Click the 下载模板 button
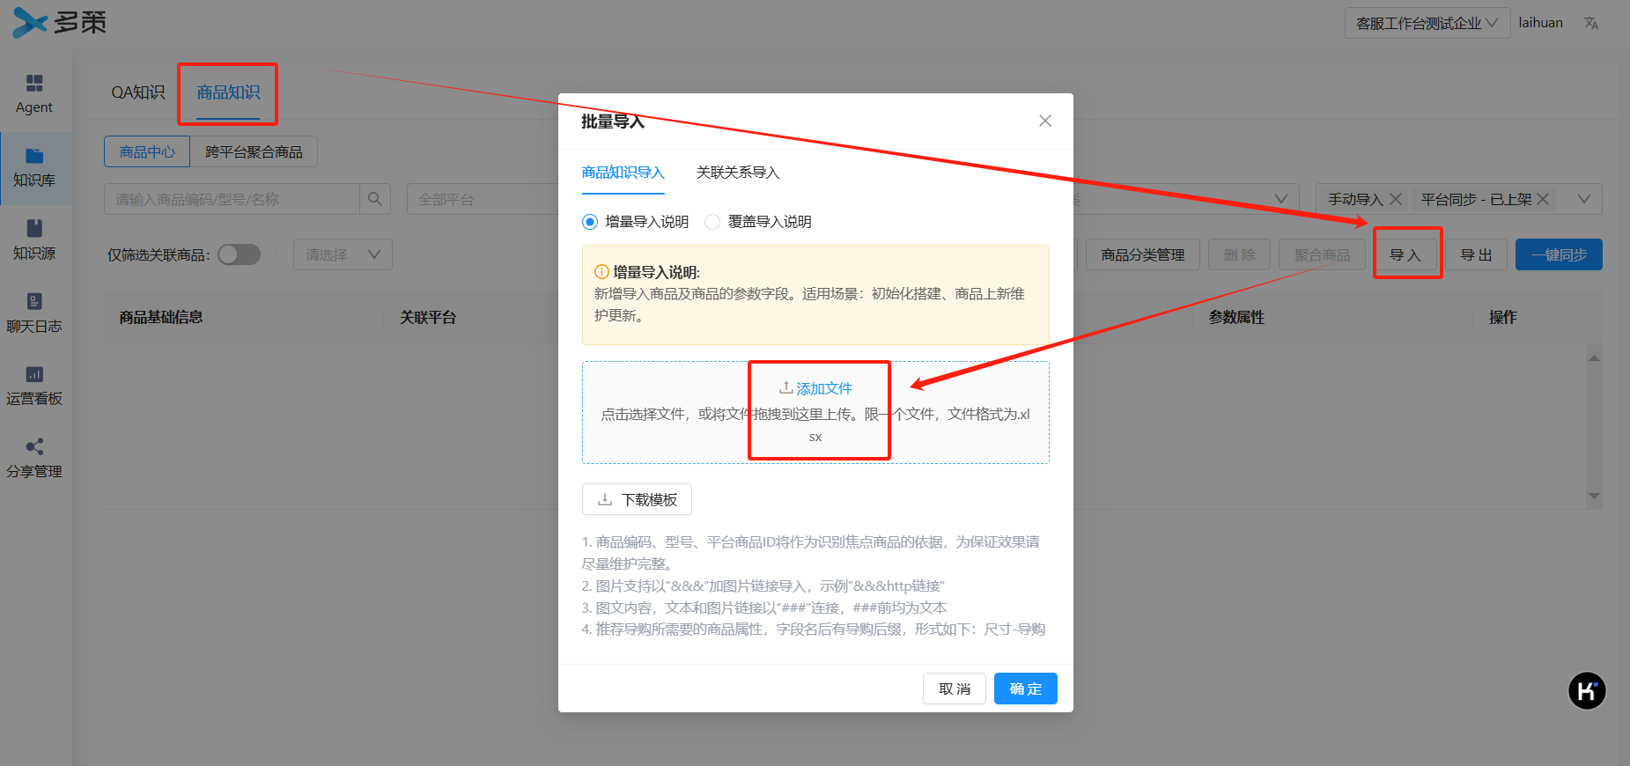1630x766 pixels. click(x=637, y=499)
